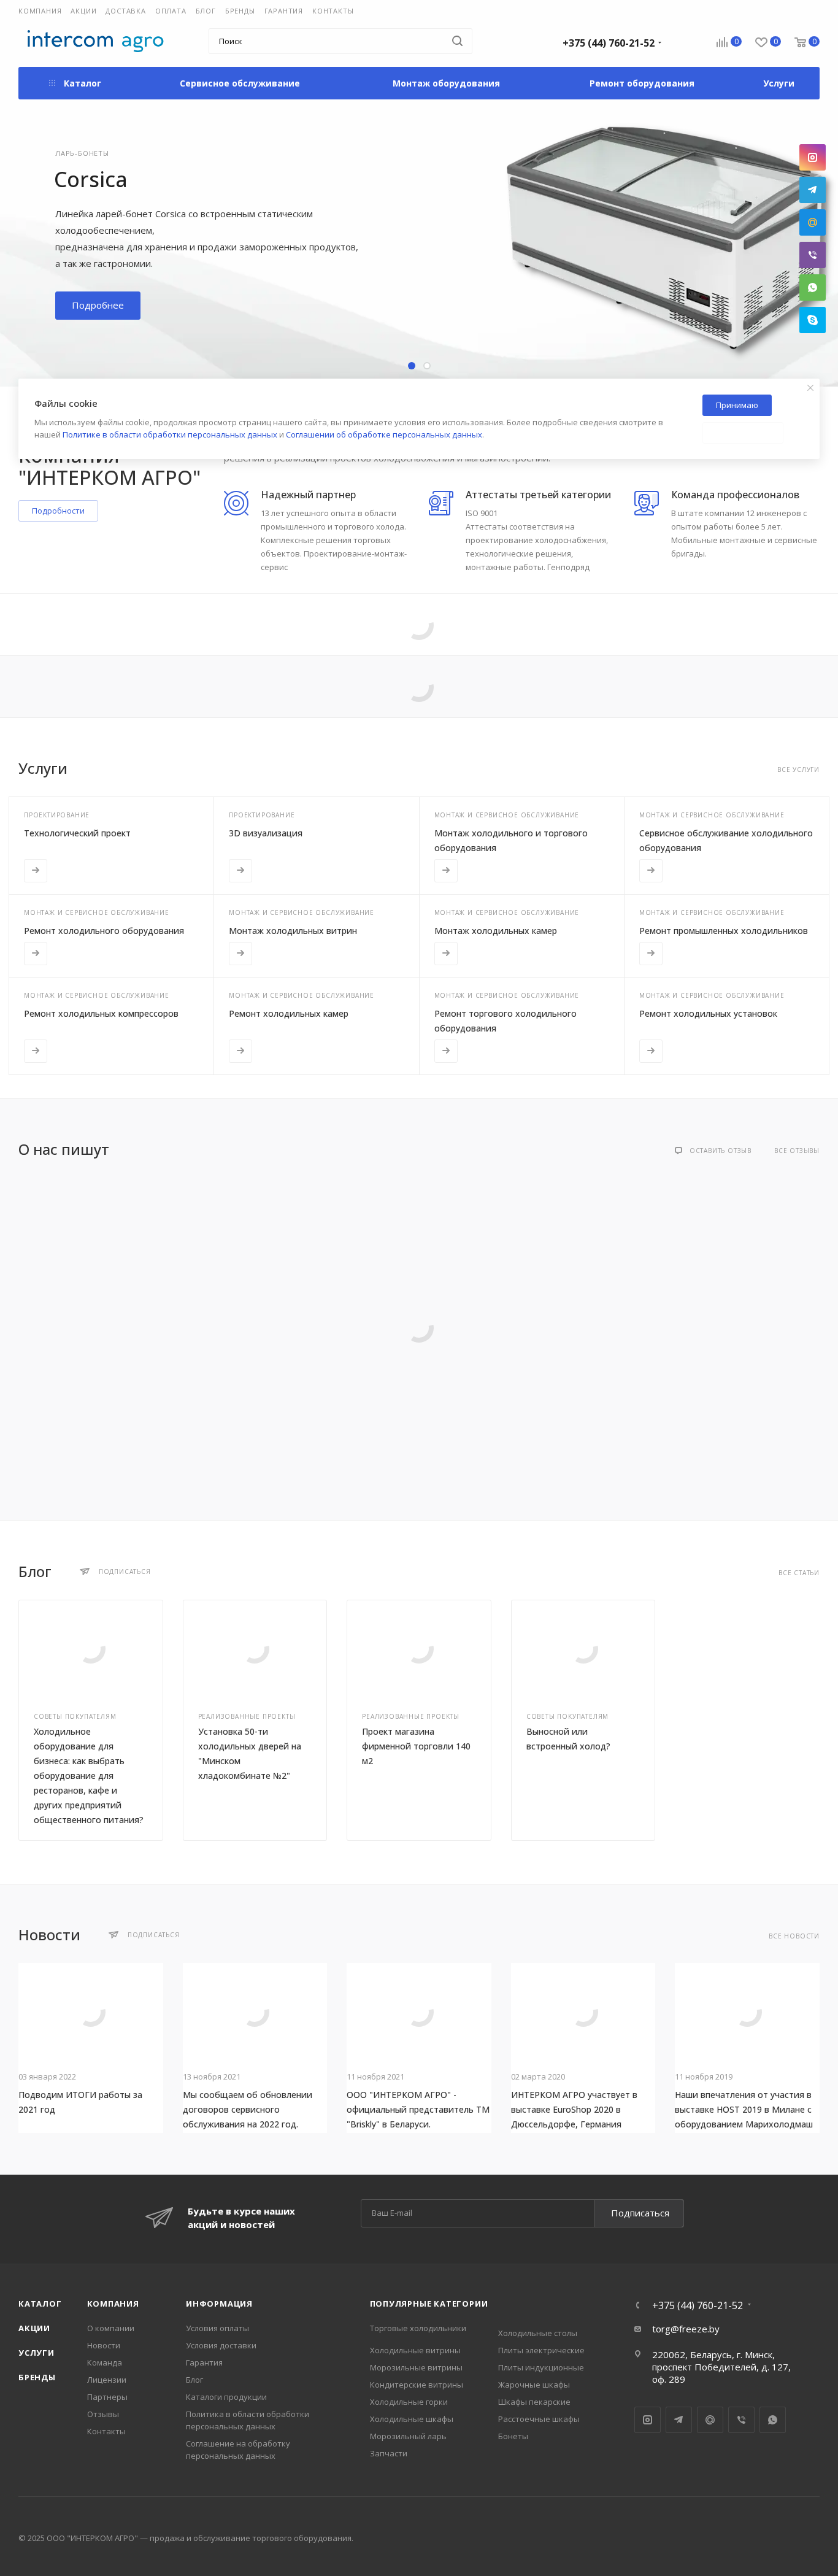Open Сервисное обслуживание in the main menu
Image resolution: width=838 pixels, height=2576 pixels.
[240, 83]
